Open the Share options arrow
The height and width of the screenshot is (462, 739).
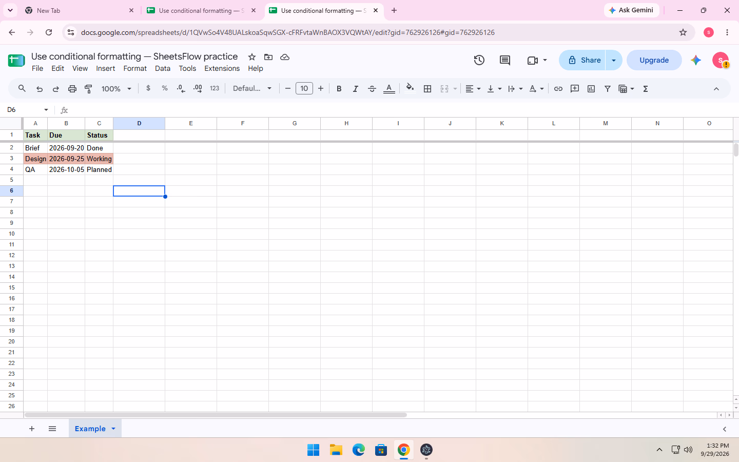(614, 60)
